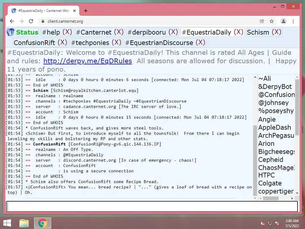Click the lock icon beside client.canternet.org

pos(43,21)
